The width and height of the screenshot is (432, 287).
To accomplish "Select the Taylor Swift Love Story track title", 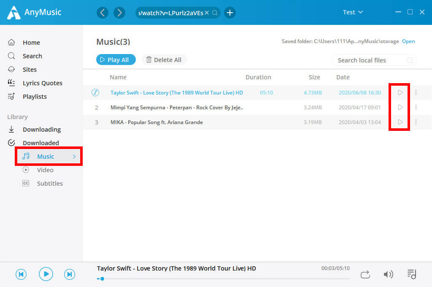I will pyautogui.click(x=177, y=92).
